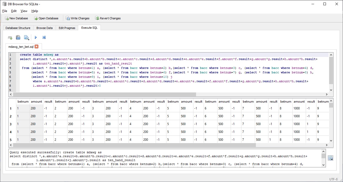The height and width of the screenshot is (182, 343).
Task: Click the execute current line icon
Action: (x=44, y=38)
